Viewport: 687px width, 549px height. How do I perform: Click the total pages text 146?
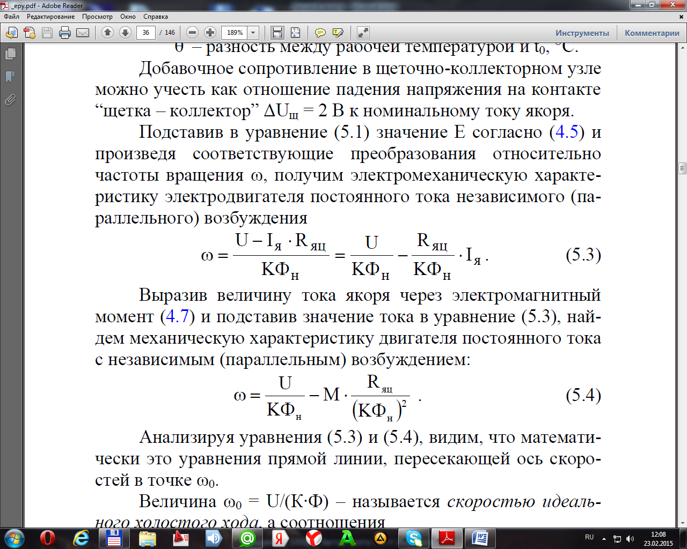pyautogui.click(x=170, y=33)
